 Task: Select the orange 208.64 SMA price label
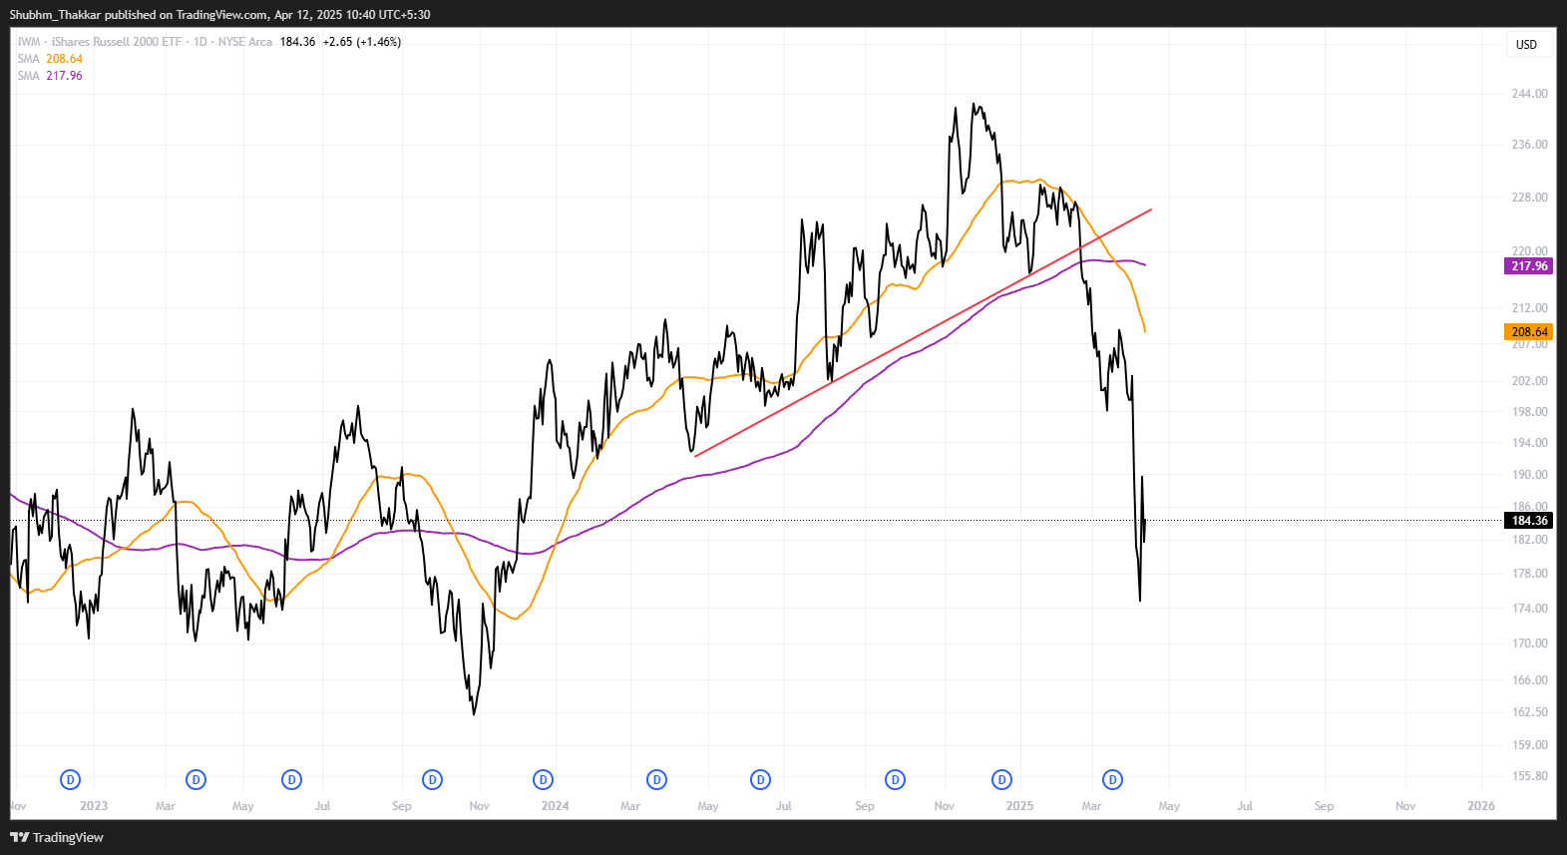pos(1528,332)
